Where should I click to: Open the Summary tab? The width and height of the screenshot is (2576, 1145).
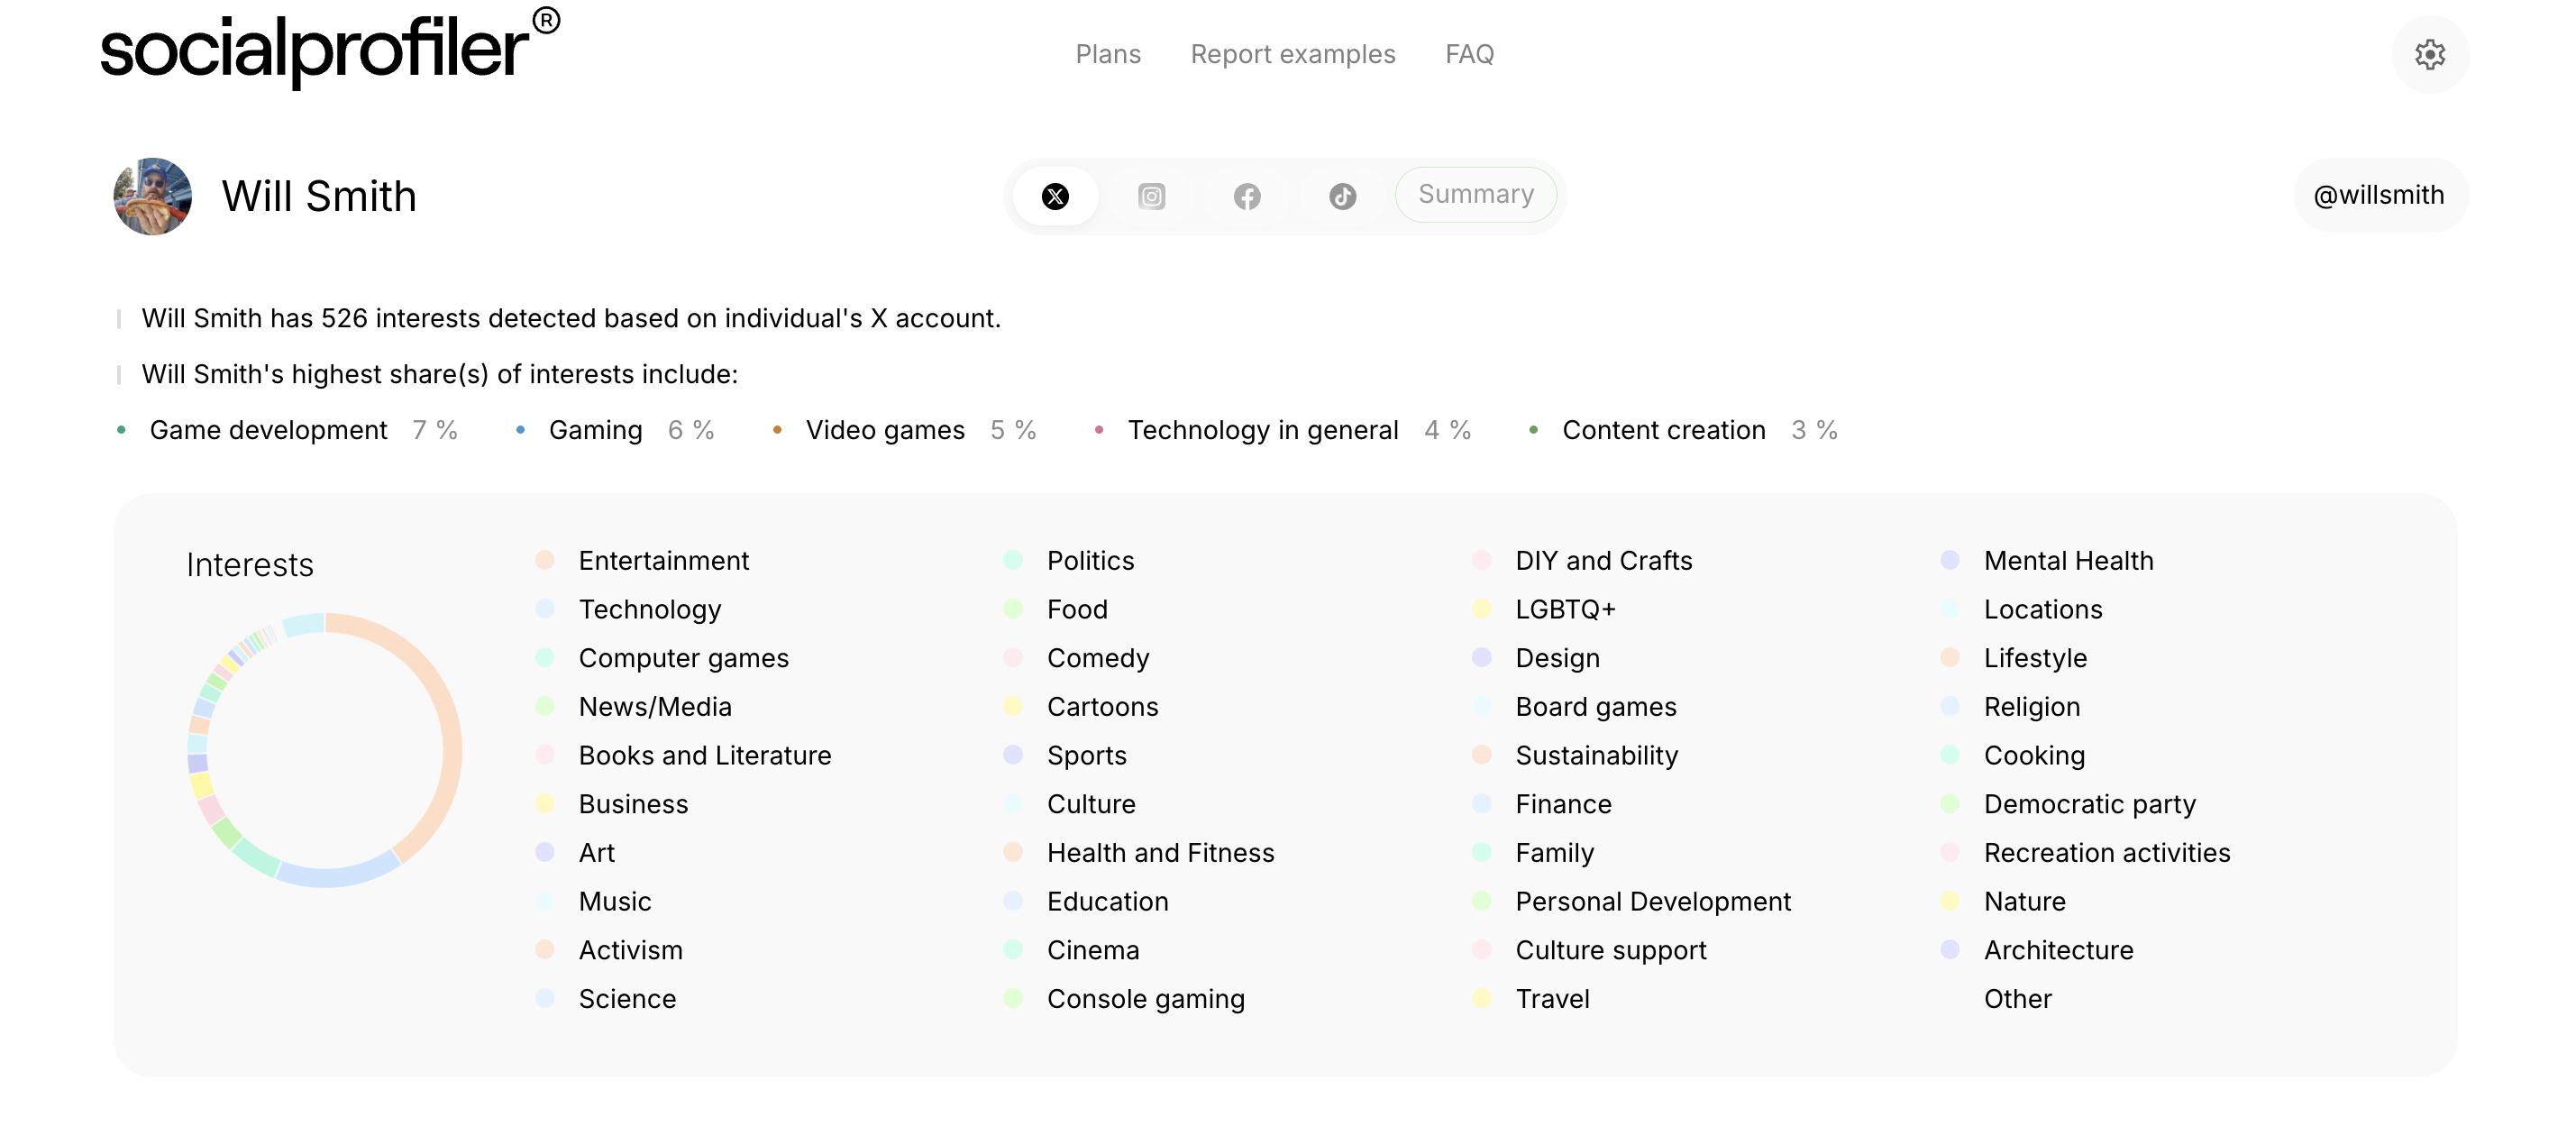click(1475, 194)
